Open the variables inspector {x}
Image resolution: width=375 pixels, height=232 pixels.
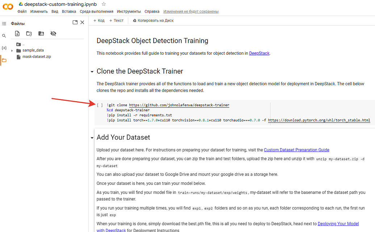pos(4,47)
